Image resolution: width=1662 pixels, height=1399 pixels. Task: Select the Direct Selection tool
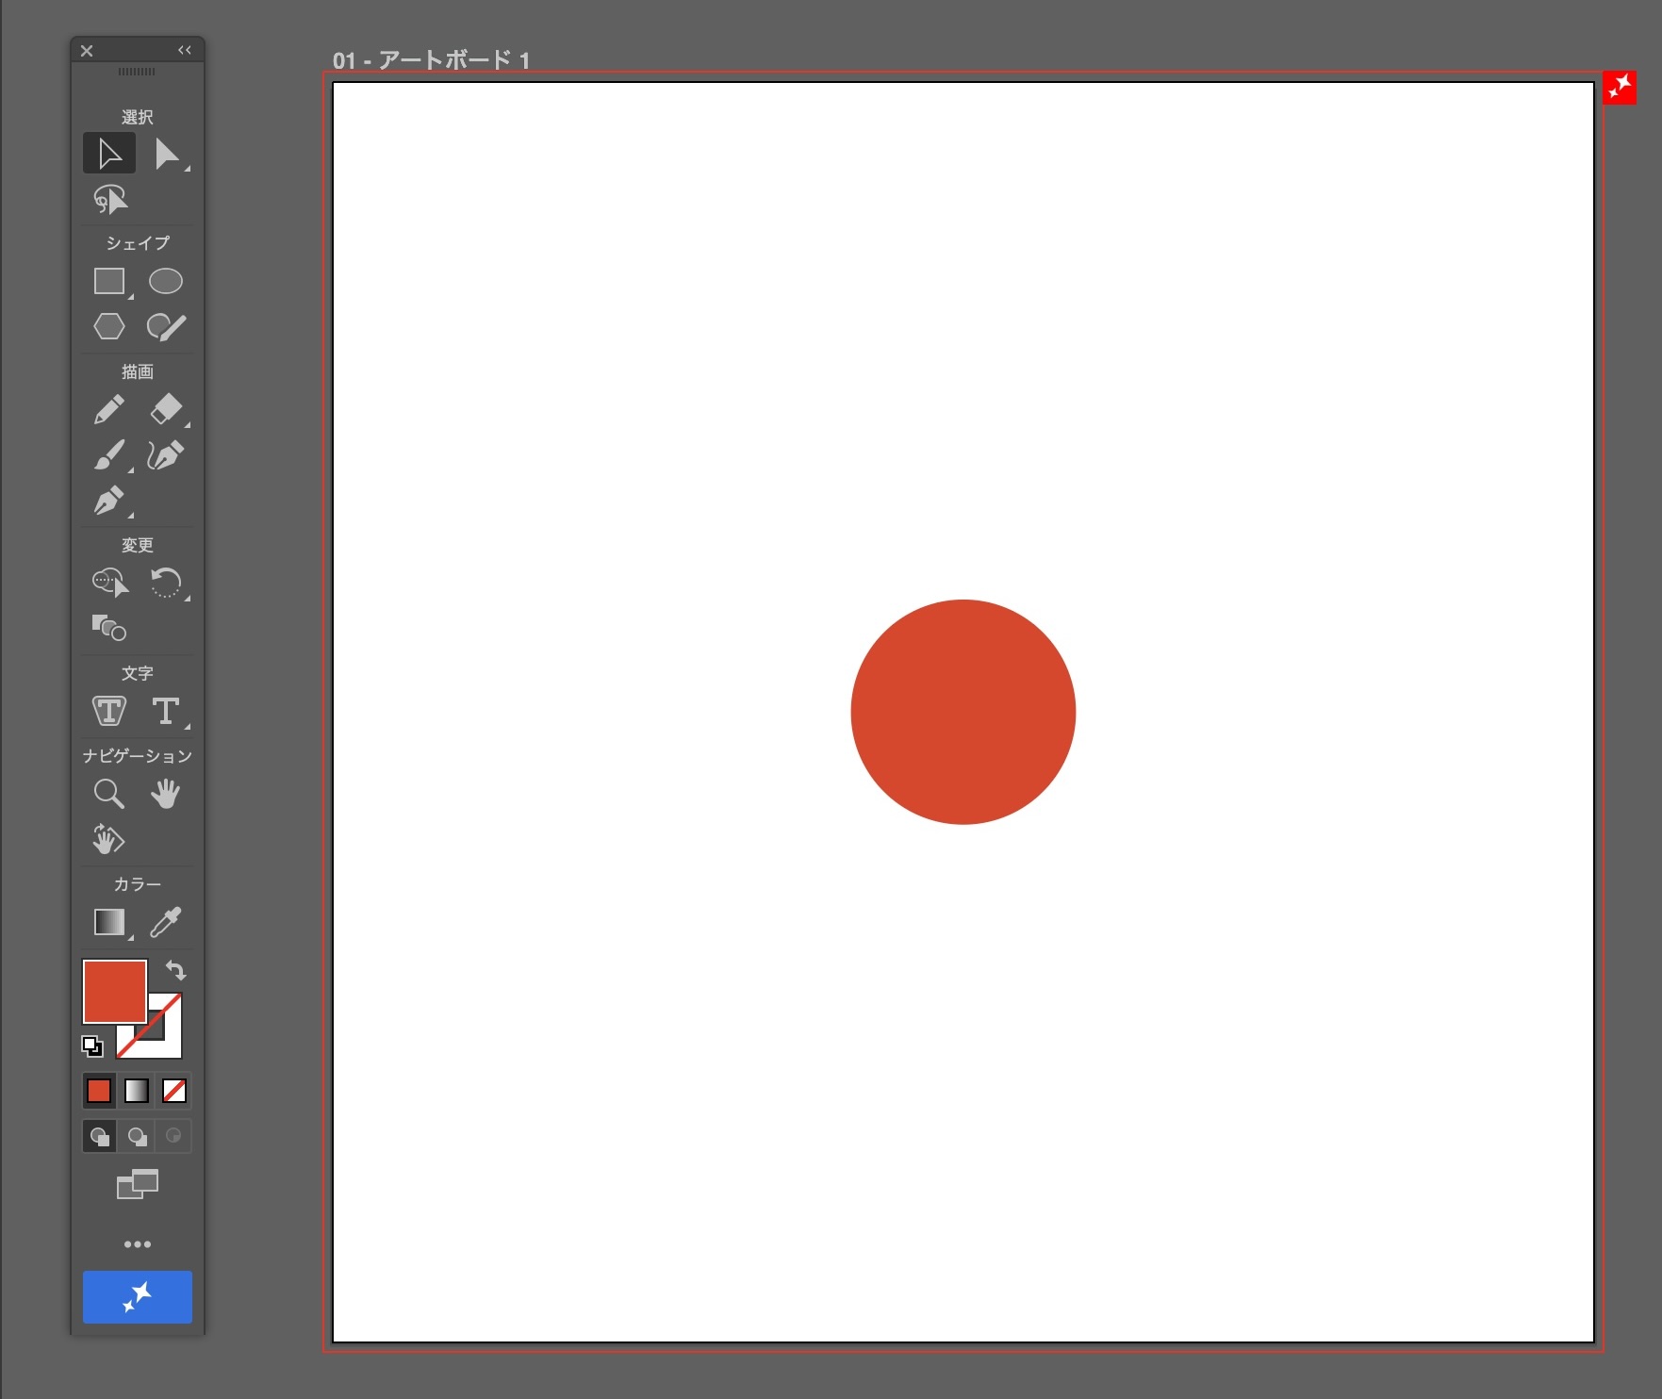click(167, 154)
